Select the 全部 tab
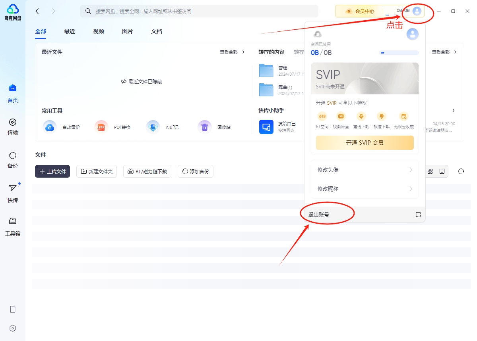 41,31
